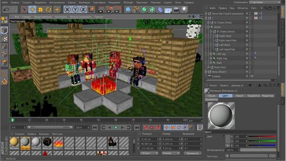Toggle Parameter (P) keyframe recording
286x161 pixels.
click(185, 127)
